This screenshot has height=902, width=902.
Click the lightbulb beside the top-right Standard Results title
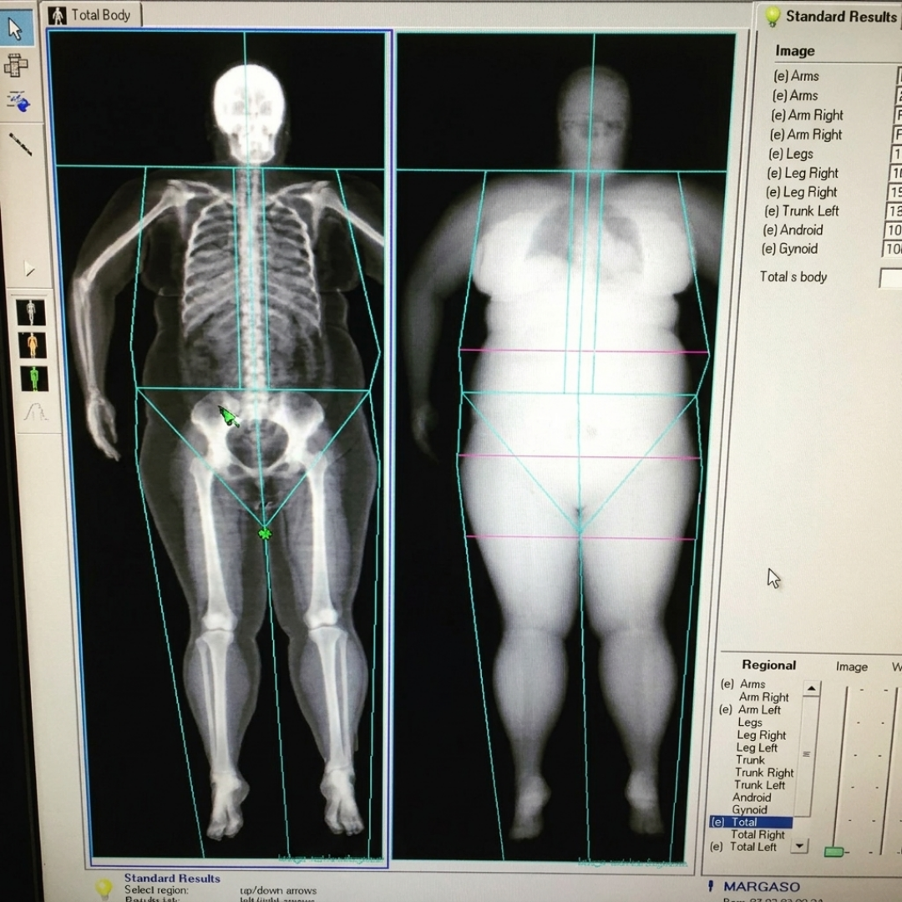click(x=772, y=16)
